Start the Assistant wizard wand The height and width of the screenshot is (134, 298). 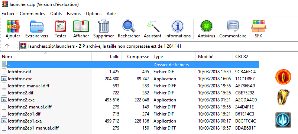click(x=152, y=29)
